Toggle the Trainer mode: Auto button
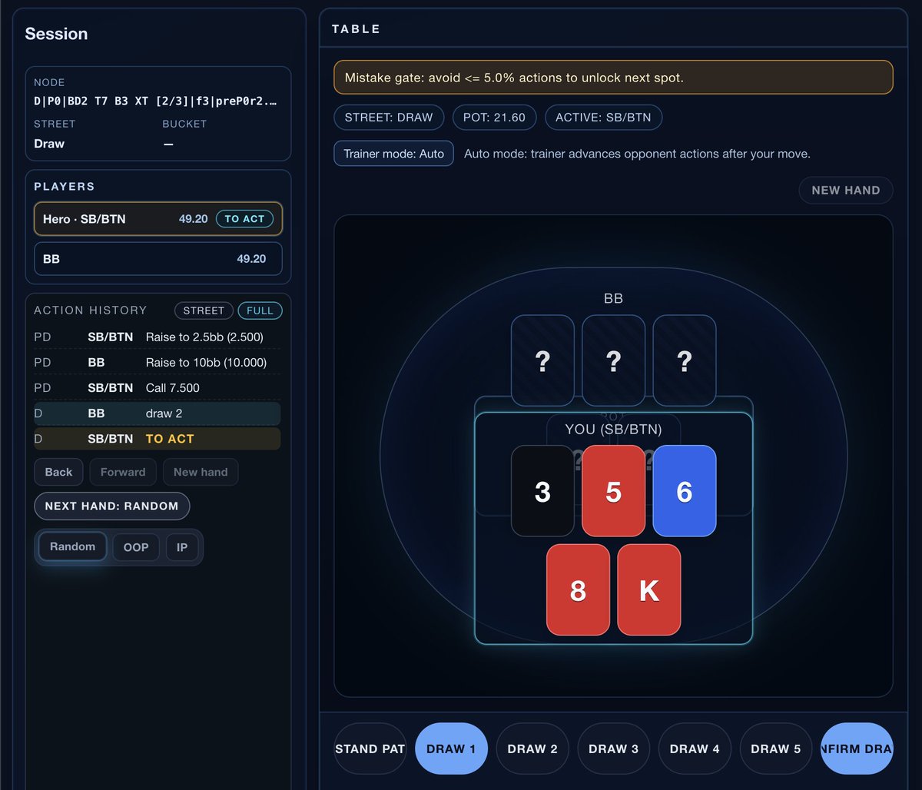 click(393, 154)
